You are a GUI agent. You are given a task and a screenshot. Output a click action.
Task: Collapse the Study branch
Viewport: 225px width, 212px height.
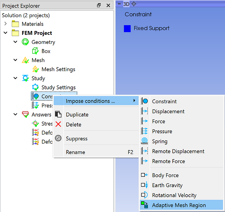[x=15, y=78]
